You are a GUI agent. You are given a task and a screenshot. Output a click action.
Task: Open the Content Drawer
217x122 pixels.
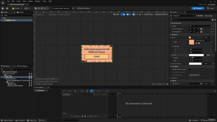click(x=7, y=121)
